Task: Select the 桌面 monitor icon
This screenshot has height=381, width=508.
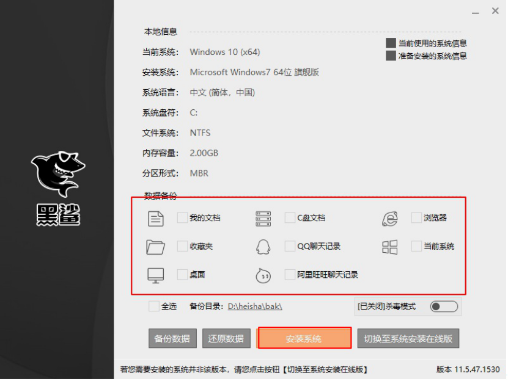Action: (x=156, y=275)
